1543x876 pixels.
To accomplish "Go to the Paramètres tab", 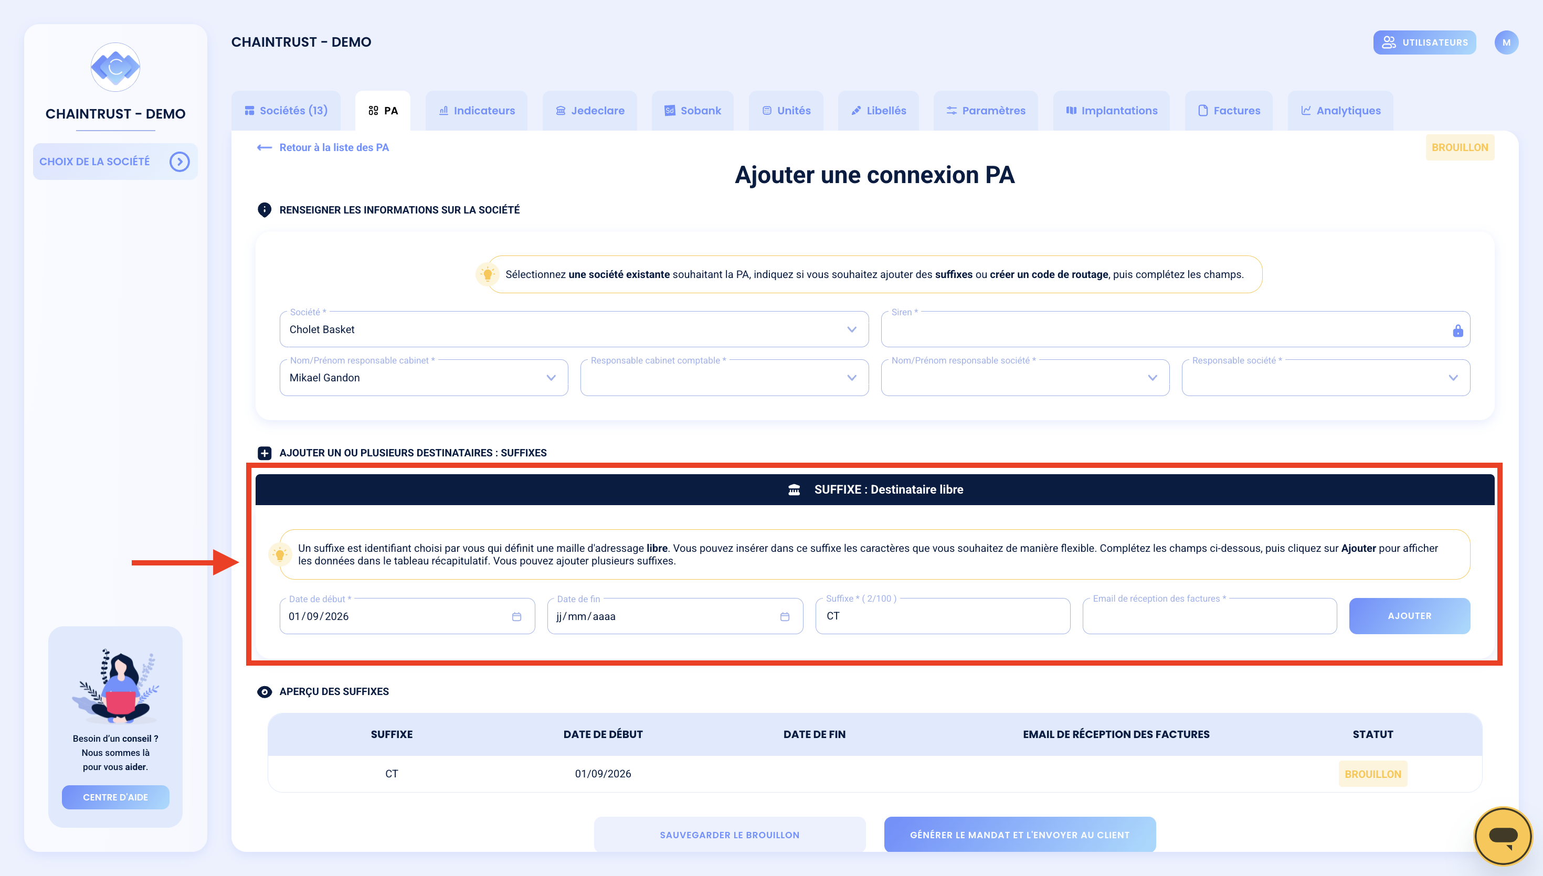I will [x=986, y=111].
